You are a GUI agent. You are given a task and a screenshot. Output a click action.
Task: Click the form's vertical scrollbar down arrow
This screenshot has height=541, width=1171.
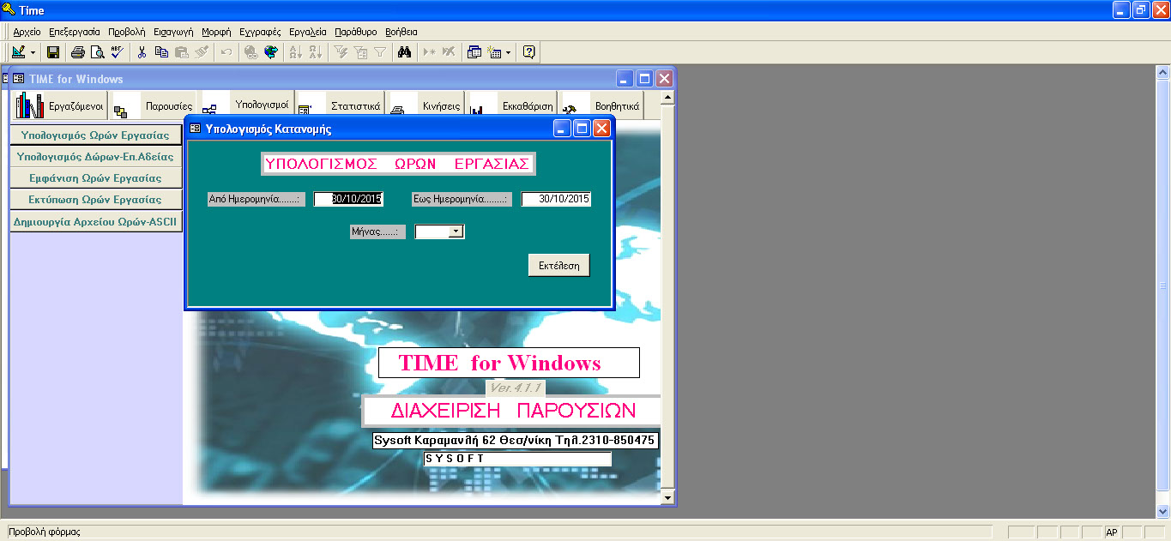pyautogui.click(x=667, y=497)
